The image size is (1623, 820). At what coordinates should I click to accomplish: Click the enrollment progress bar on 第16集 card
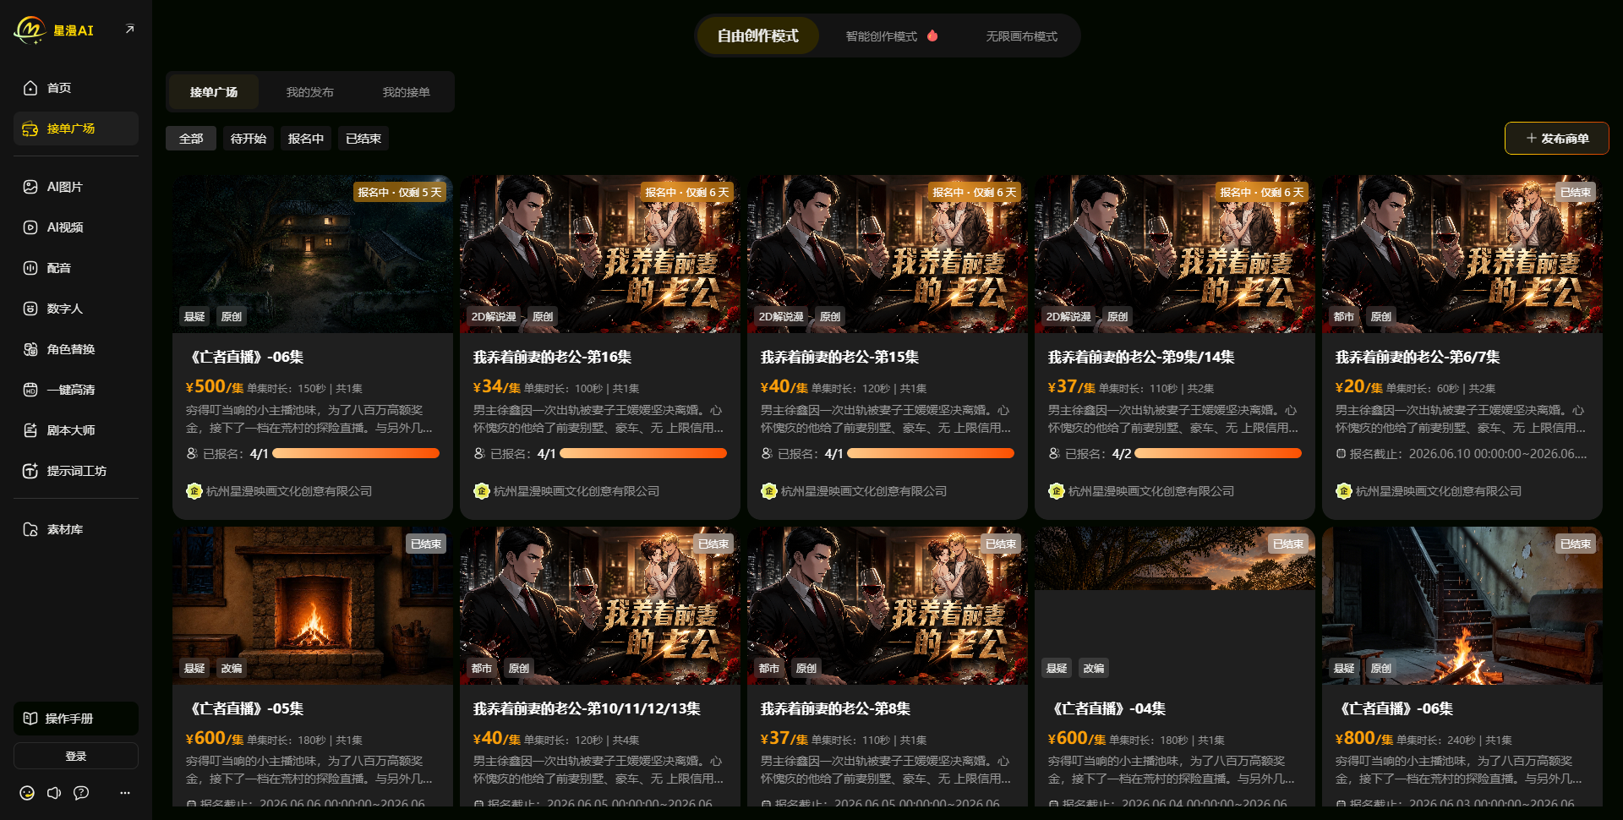[643, 454]
